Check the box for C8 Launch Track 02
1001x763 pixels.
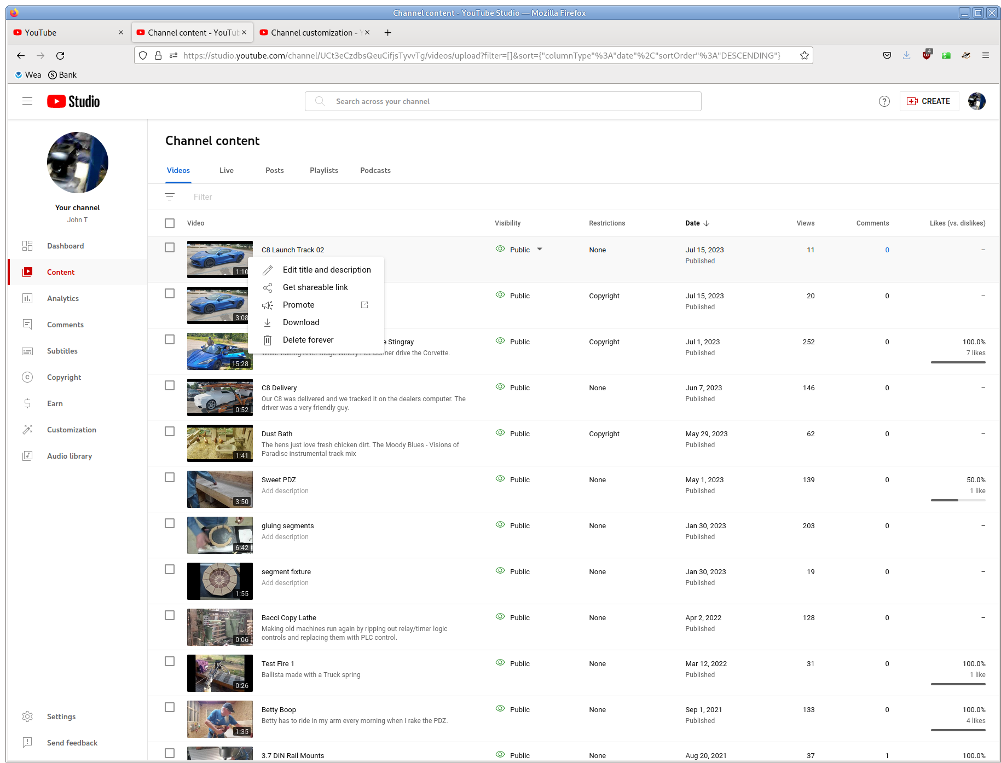[170, 247]
